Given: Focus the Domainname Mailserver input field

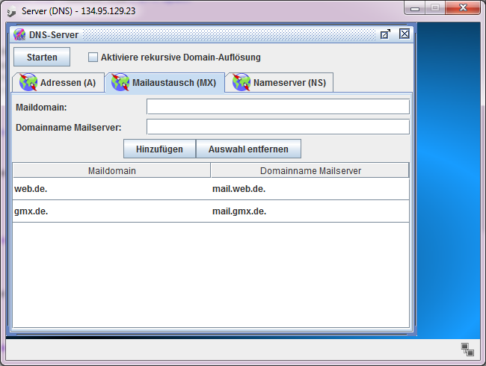Looking at the screenshot, I should (x=278, y=127).
